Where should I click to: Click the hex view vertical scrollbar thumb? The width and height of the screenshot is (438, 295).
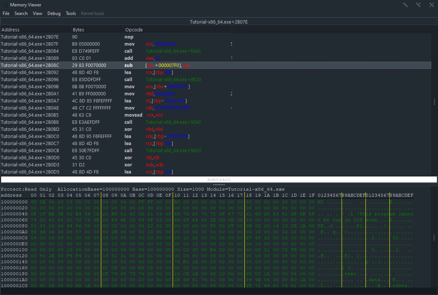(434, 237)
